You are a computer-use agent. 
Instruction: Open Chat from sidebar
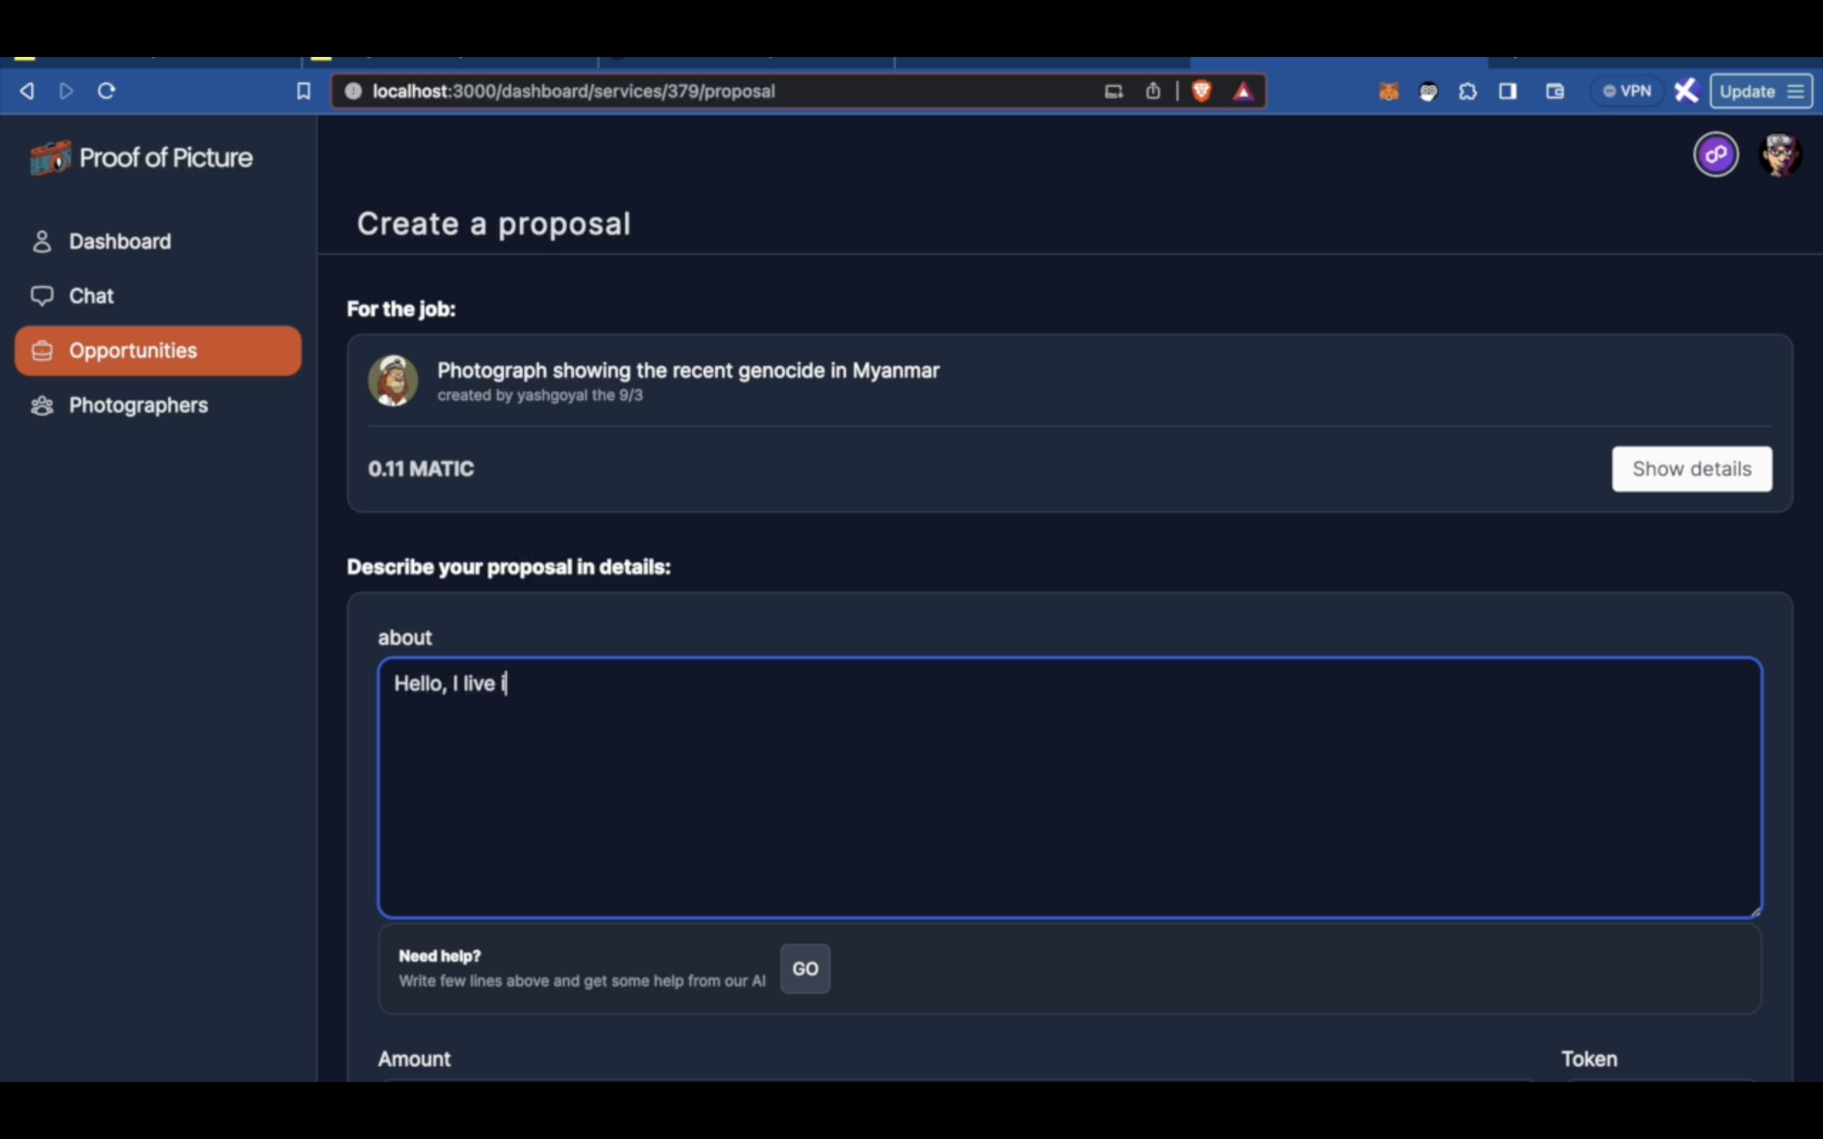click(91, 296)
